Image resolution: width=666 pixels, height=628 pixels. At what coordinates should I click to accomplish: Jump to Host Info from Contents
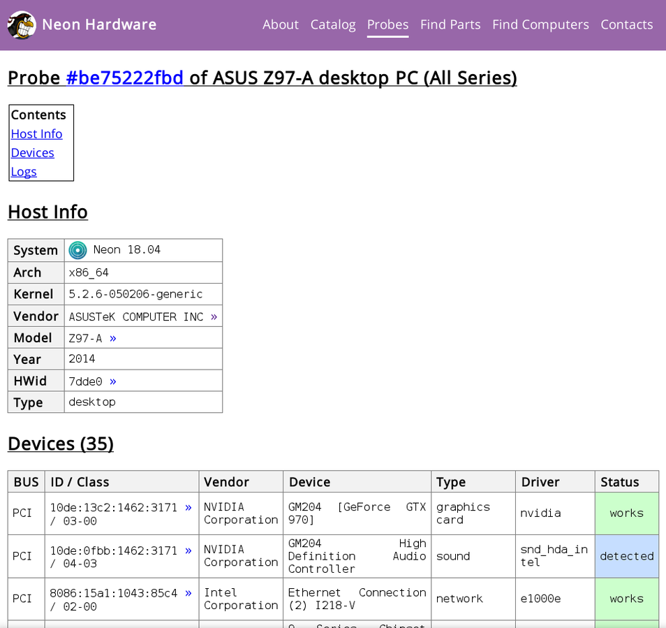[x=36, y=134]
